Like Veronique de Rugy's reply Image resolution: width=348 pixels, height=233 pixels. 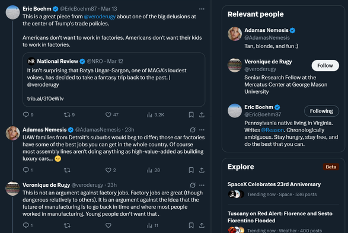108,225
